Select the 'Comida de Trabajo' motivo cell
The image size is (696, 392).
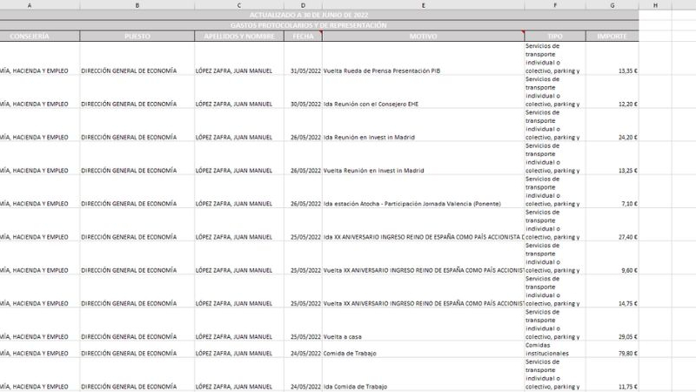[424, 349]
